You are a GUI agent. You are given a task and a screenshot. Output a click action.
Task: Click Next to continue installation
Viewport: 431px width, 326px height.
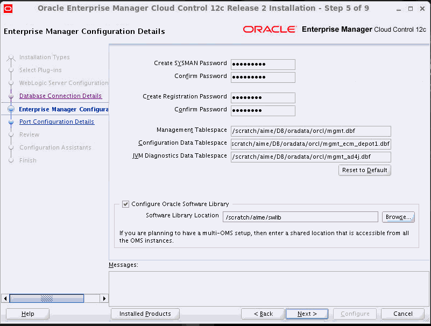click(307, 314)
